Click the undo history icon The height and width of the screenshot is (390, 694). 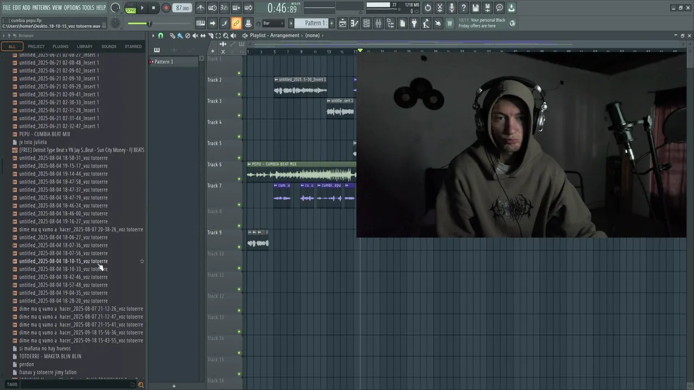tap(428, 8)
